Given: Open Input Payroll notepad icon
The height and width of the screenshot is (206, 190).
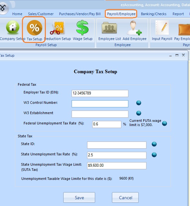Looking at the screenshot, I should [x=162, y=28].
